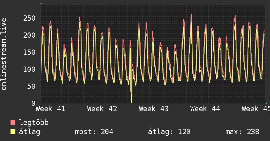This screenshot has width=270, height=141.
Task: Click the 50 y-axis value
Action: coord(31,86)
